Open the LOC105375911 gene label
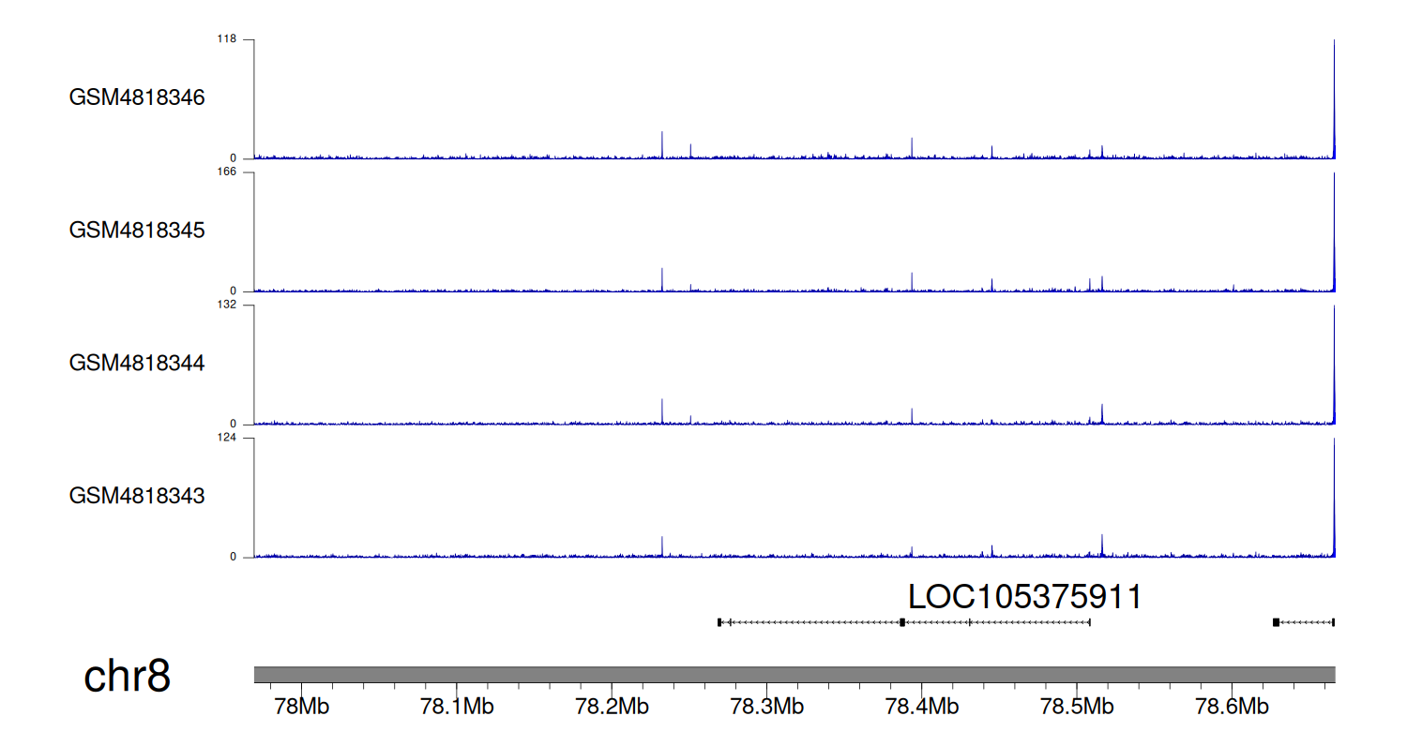The width and height of the screenshot is (1407, 731). tap(1024, 597)
